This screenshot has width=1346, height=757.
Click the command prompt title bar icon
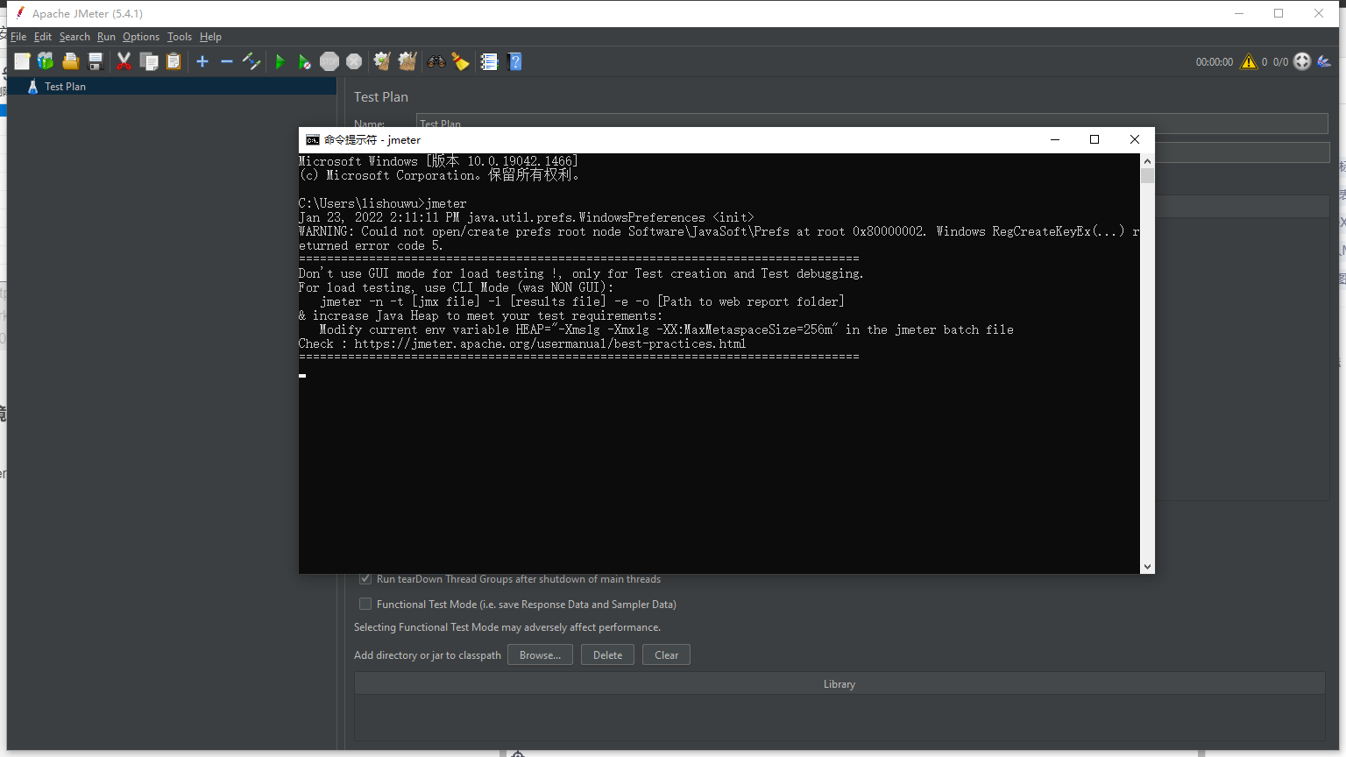[312, 140]
